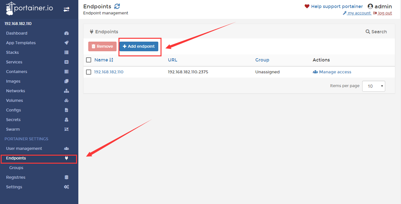Select the 192.168.182.110 endpoint row checkbox

tap(89, 72)
